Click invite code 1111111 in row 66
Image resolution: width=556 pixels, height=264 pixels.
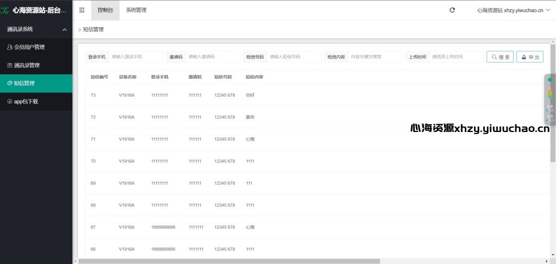pyautogui.click(x=196, y=249)
